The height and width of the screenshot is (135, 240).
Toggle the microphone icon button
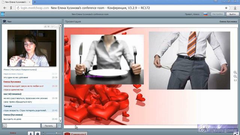(x=31, y=133)
